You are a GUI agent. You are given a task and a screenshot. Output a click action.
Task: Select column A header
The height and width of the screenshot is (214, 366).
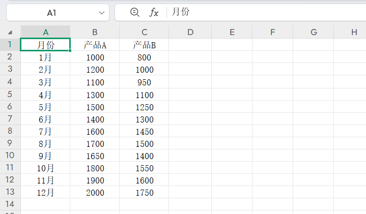click(45, 32)
